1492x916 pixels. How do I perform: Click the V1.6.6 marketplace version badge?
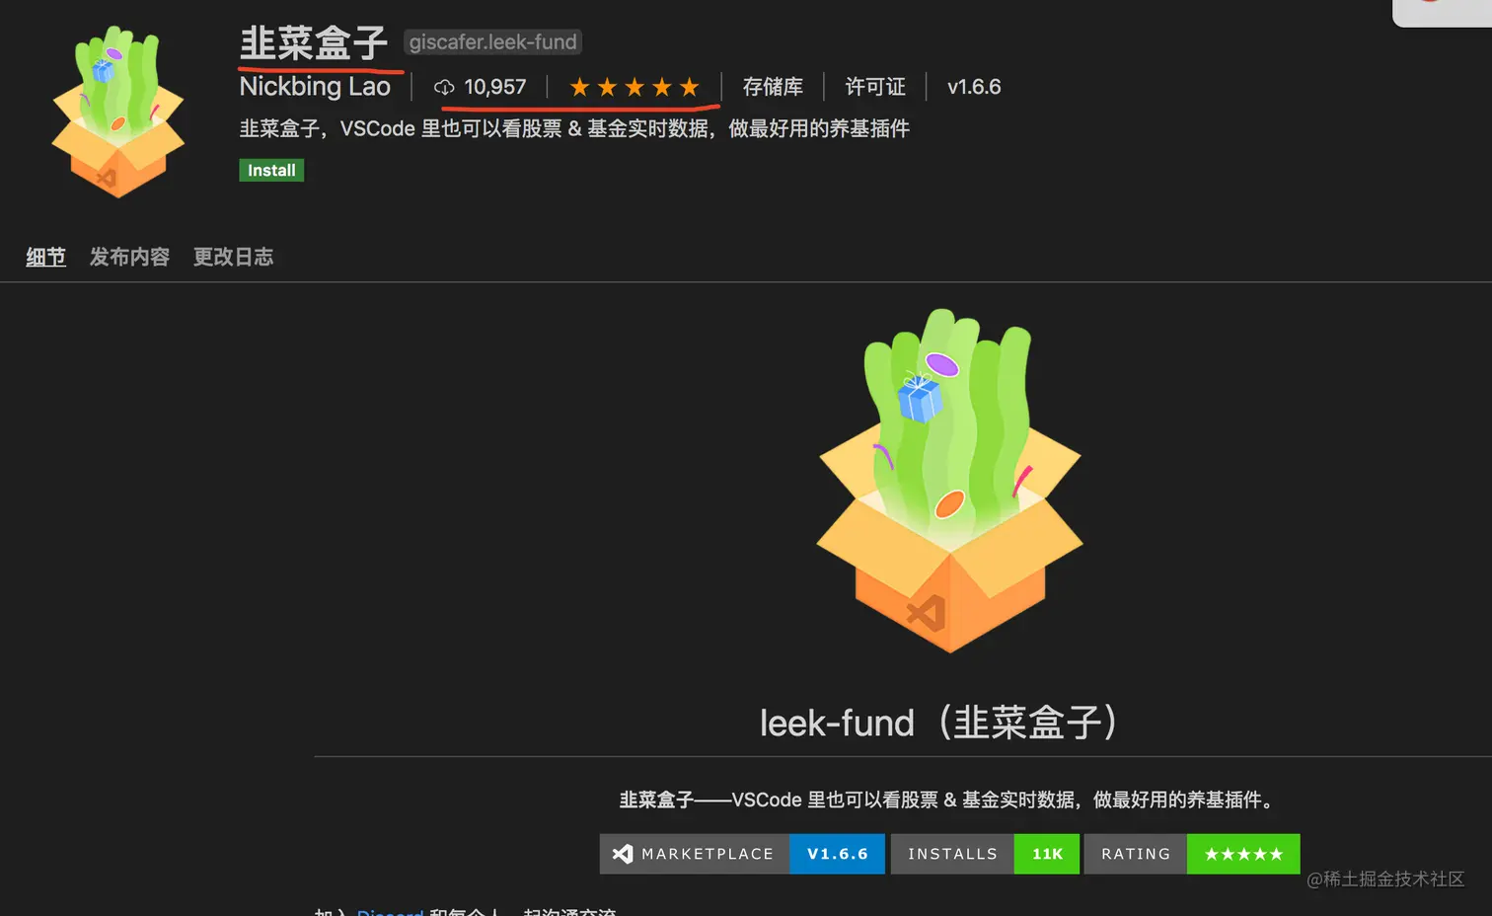coord(837,854)
